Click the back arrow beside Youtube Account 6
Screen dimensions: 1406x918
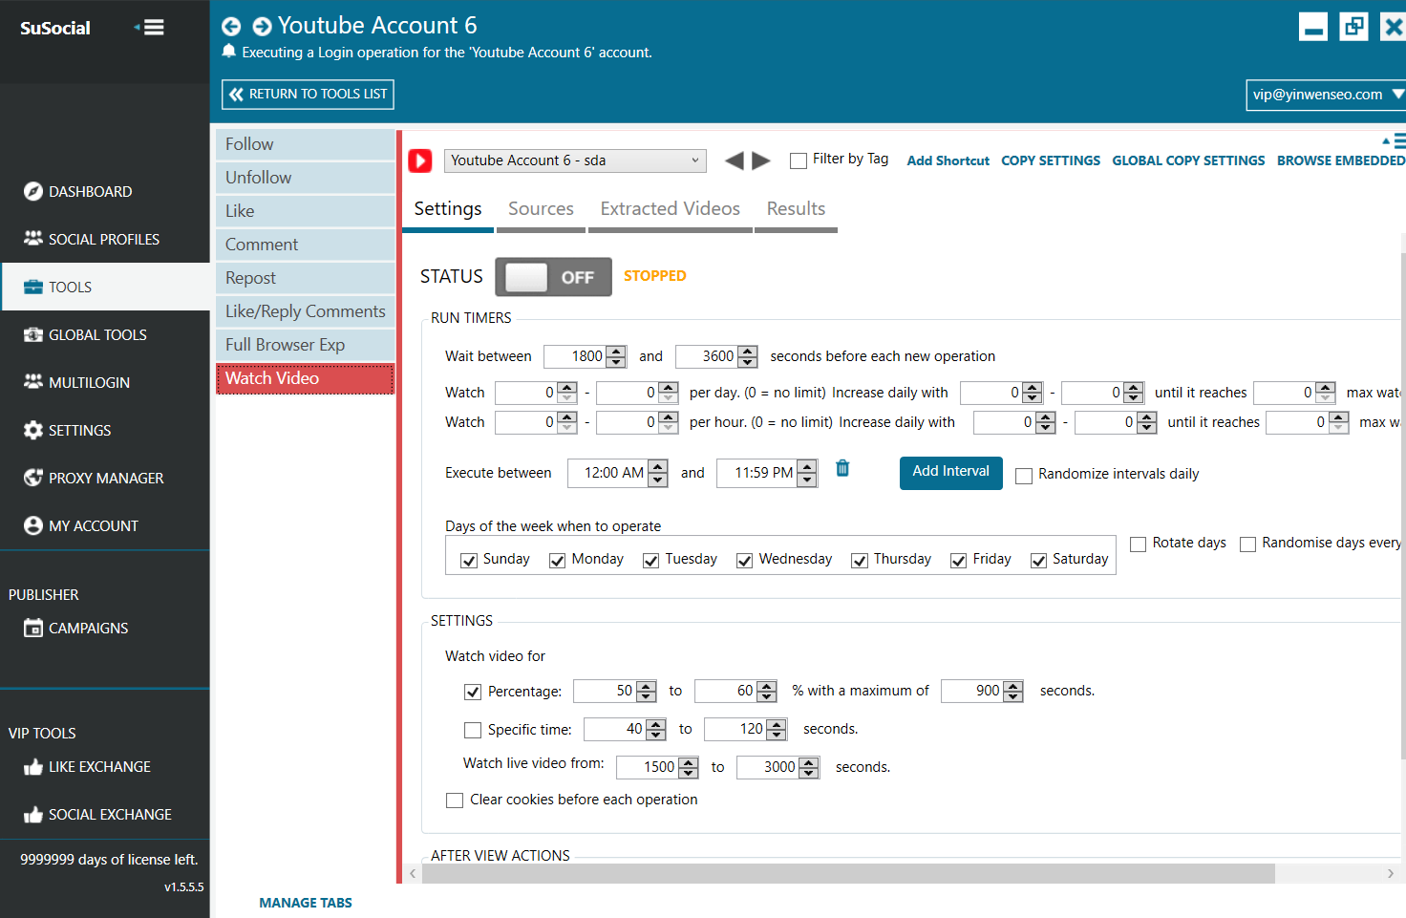click(x=231, y=27)
